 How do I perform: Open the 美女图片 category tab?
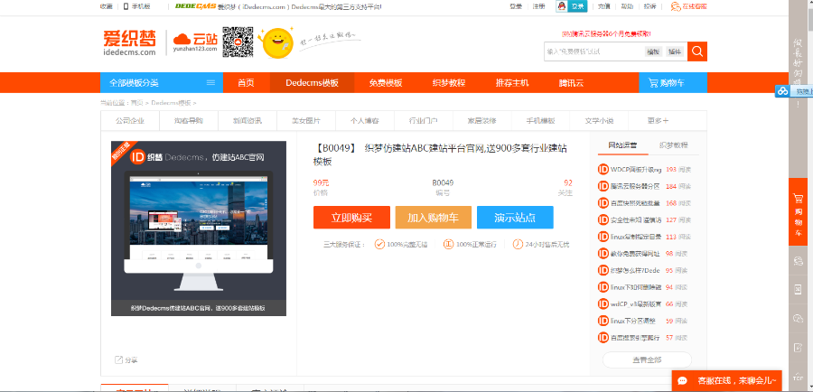[306, 121]
